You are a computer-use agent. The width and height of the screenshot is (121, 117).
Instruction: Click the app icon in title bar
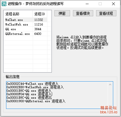(x=4, y=4)
